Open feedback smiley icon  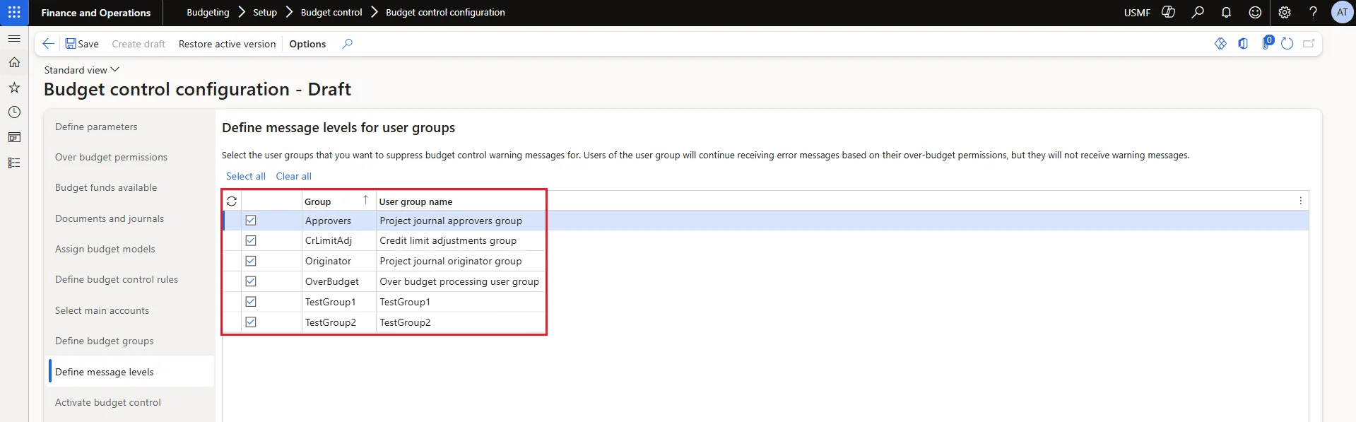click(1255, 12)
